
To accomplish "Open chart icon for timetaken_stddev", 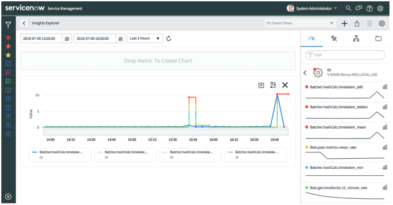I will tap(385, 107).
